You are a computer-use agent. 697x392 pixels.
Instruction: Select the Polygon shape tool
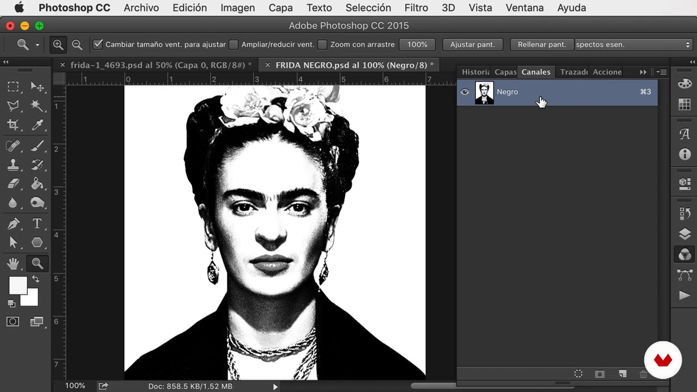[x=37, y=242]
